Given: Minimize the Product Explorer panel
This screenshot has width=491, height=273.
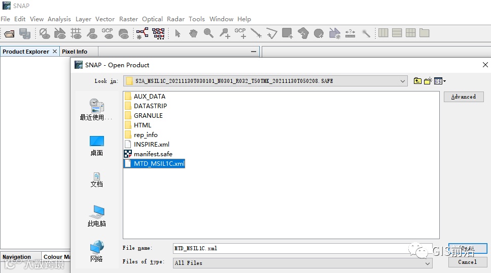Looking at the screenshot, I should click(254, 52).
